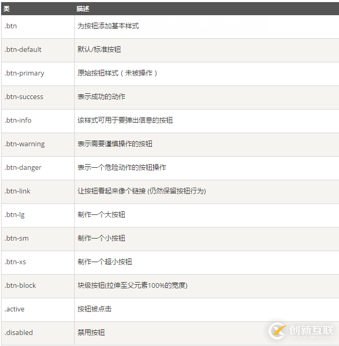Image resolution: width=339 pixels, height=346 pixels.
Task: Click description '为按钮添加基本样式'
Action: 108,26
